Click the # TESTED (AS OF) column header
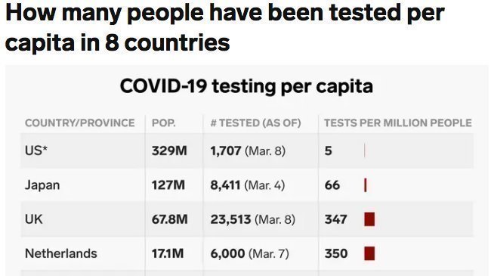This screenshot has width=491, height=276. pos(255,123)
